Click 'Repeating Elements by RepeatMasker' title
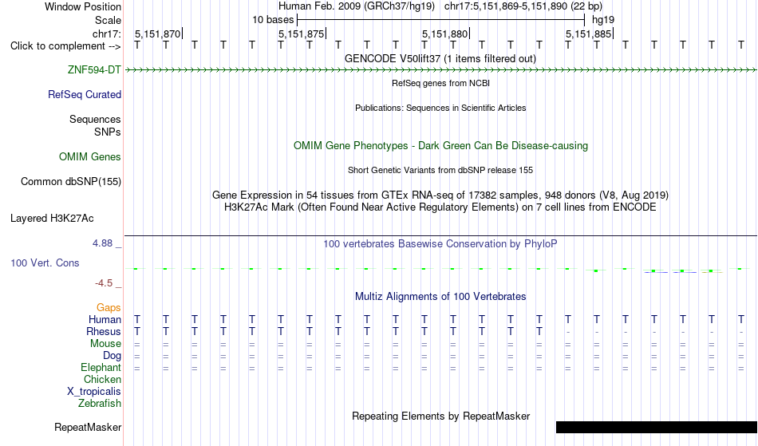 [x=441, y=416]
